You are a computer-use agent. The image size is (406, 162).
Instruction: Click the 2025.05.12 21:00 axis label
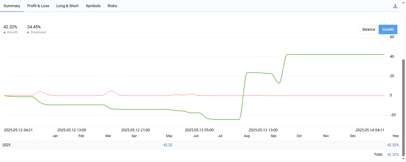point(136,130)
